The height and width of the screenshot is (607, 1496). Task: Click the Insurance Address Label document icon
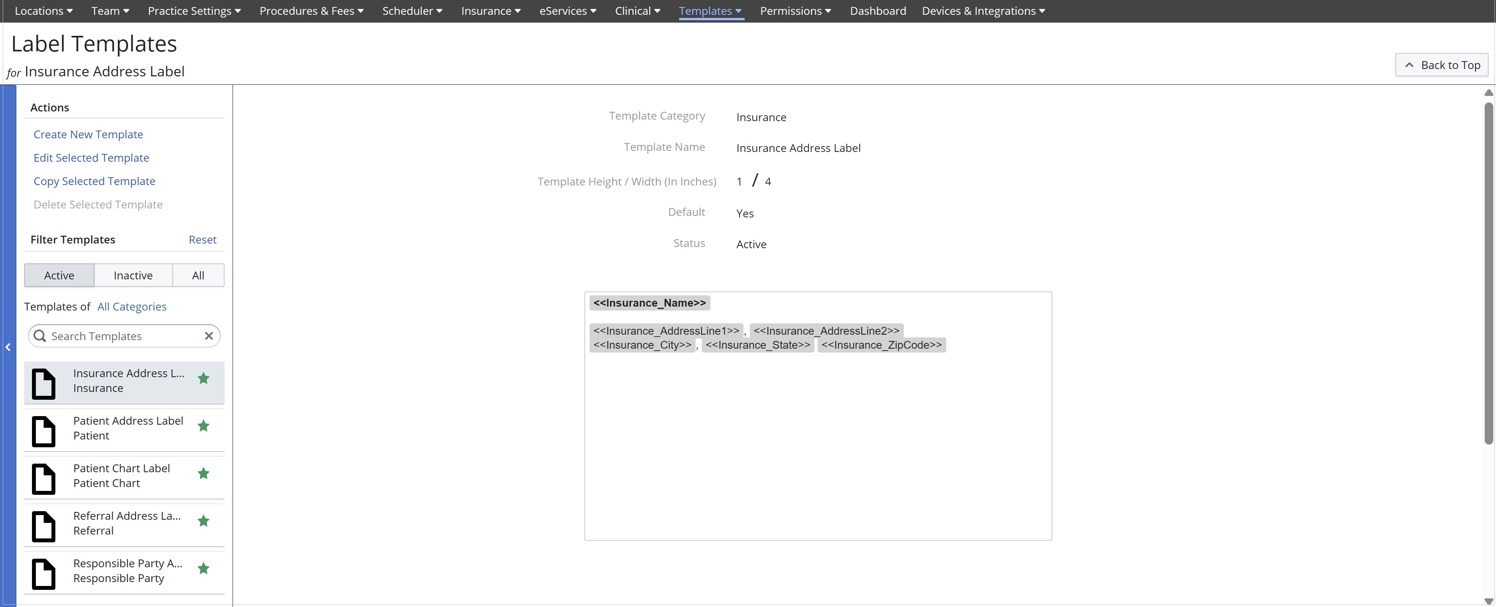pos(44,384)
